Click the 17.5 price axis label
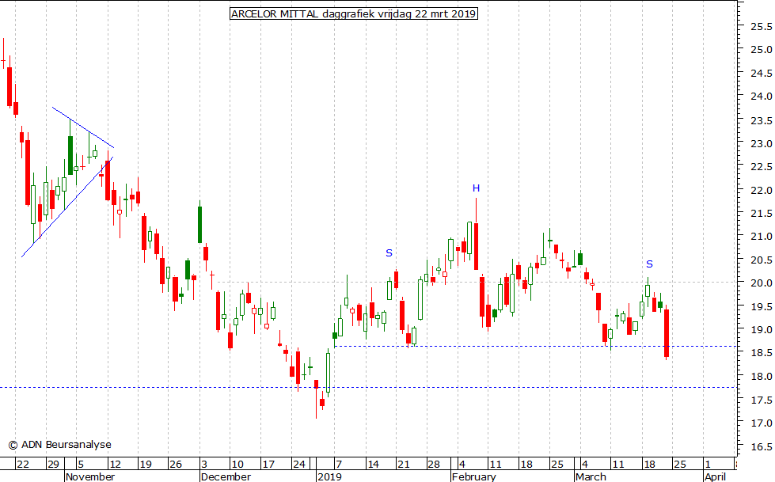Screen dimensions: 775x482 762,400
